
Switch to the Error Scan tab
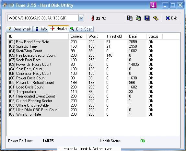point(81,29)
